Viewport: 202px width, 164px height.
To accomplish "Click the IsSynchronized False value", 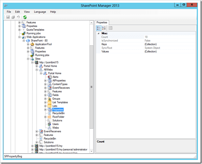I will click(147, 41).
